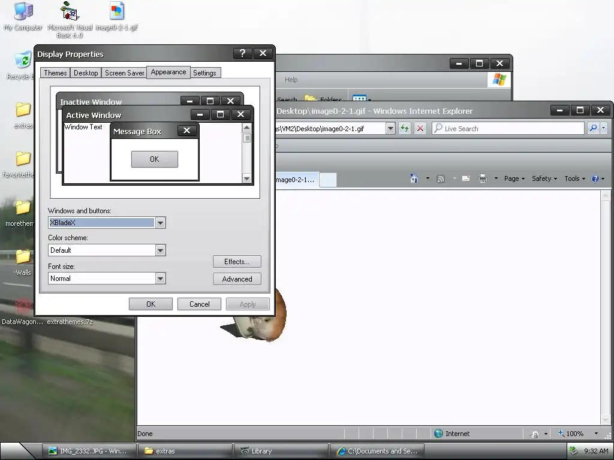Open Windows and buttons dropdown showing XBladeX
This screenshot has height=460, width=614.
pos(160,223)
